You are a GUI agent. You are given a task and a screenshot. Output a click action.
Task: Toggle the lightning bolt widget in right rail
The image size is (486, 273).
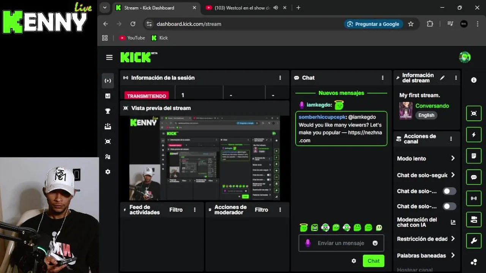coord(474,135)
